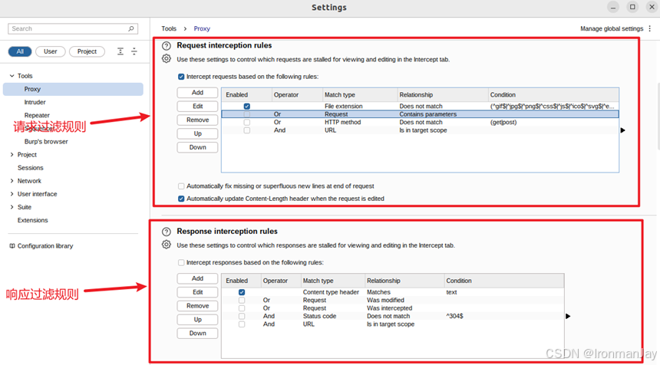Click the request table Condition column header
Image resolution: width=660 pixels, height=365 pixels.
click(x=553, y=94)
